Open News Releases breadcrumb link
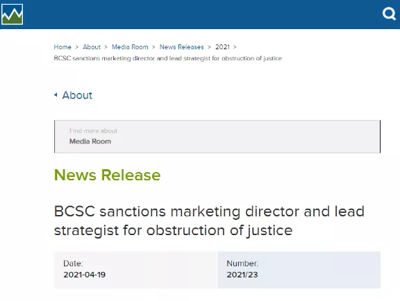Image resolution: width=400 pixels, height=301 pixels. 182,47
